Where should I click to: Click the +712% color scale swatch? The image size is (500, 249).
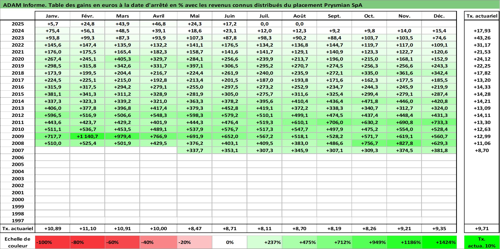[334, 242]
